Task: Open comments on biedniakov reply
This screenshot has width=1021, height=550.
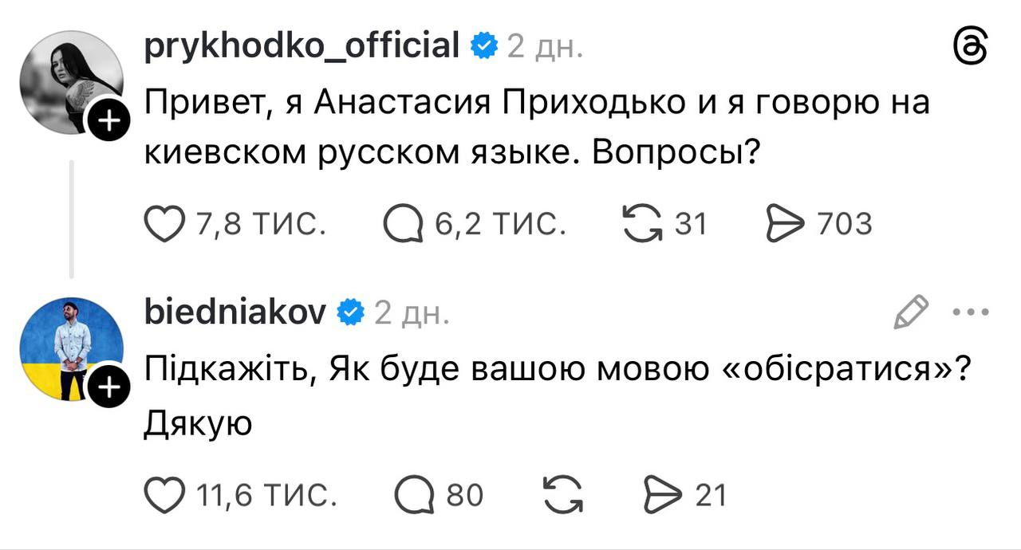Action: [x=413, y=495]
